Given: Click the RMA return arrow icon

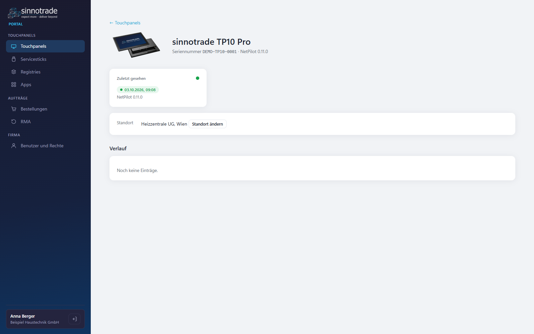Looking at the screenshot, I should pos(14,122).
